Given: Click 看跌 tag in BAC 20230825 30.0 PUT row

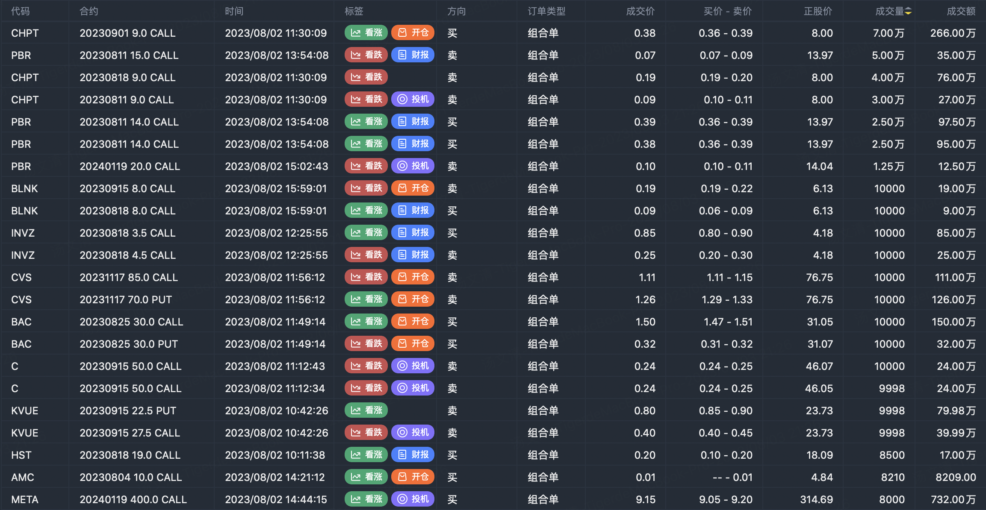Looking at the screenshot, I should click(366, 344).
